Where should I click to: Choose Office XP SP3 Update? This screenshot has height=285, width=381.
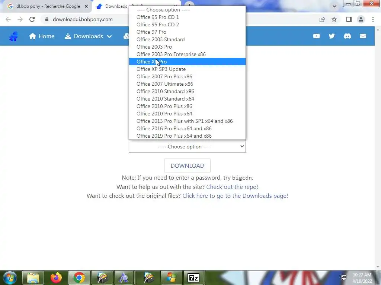[188, 69]
